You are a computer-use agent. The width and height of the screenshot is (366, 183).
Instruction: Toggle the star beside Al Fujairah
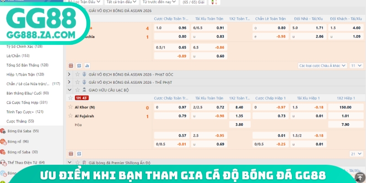[70, 116]
